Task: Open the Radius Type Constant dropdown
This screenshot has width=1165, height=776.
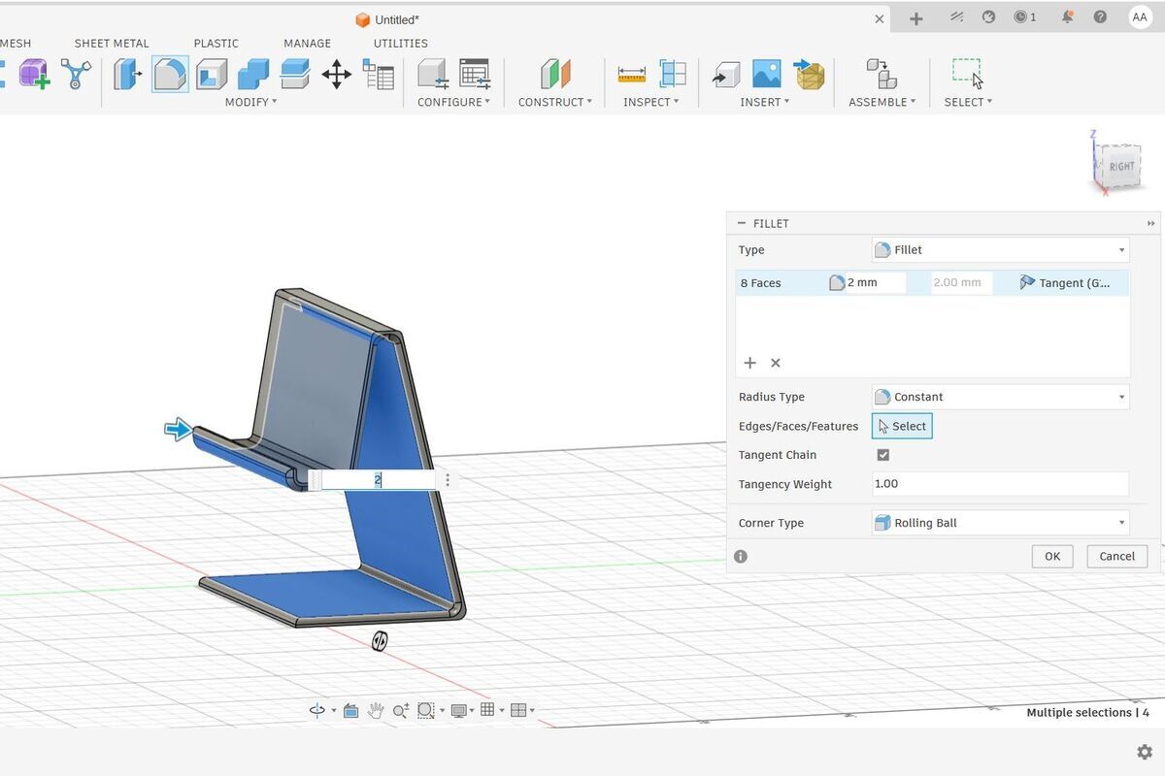Action: [1000, 397]
